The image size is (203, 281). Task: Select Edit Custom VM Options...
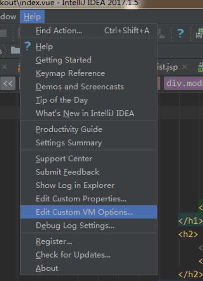click(x=89, y=212)
